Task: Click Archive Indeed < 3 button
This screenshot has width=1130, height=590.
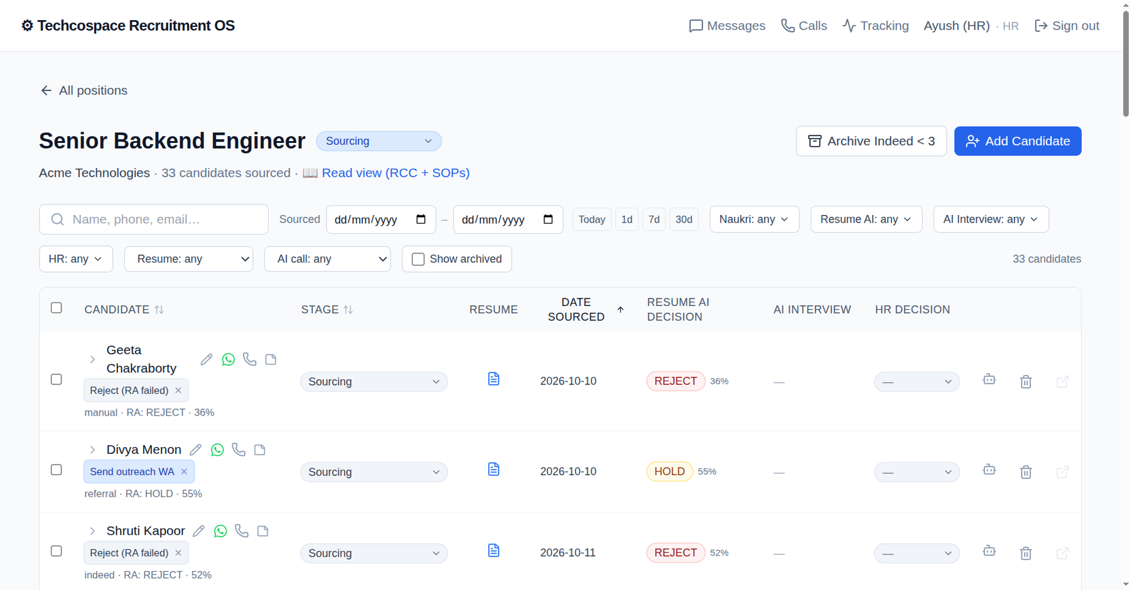Action: 871,141
